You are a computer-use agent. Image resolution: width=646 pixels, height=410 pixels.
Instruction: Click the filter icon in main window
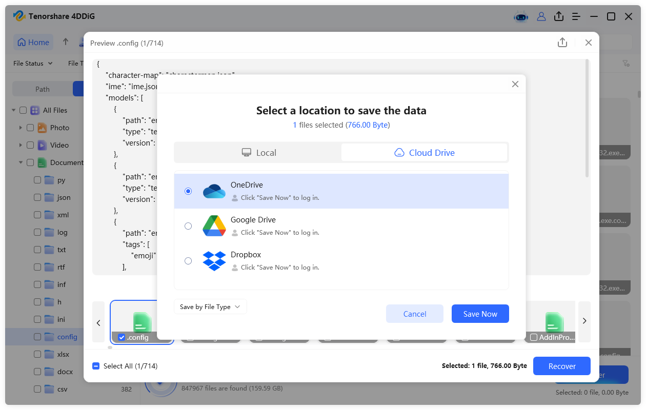pos(626,64)
